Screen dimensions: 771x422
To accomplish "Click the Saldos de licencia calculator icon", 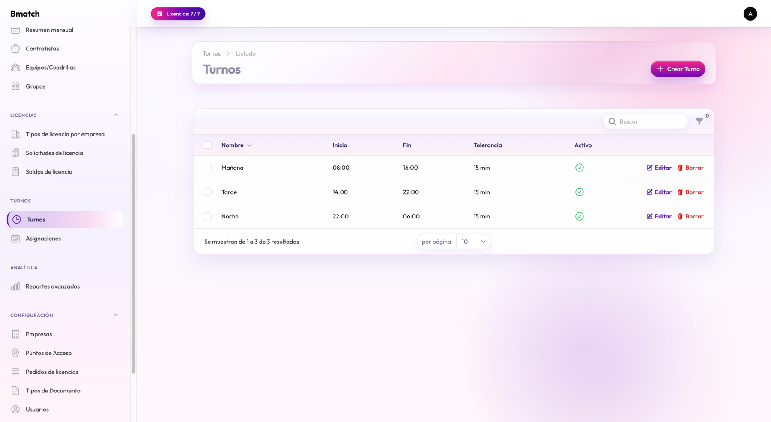I will [15, 172].
